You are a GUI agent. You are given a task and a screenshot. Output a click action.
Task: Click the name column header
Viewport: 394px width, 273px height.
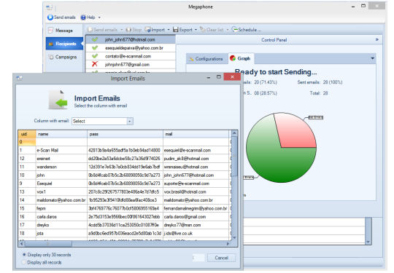(61, 134)
